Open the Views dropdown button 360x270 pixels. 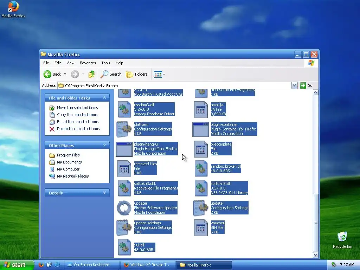click(x=159, y=74)
